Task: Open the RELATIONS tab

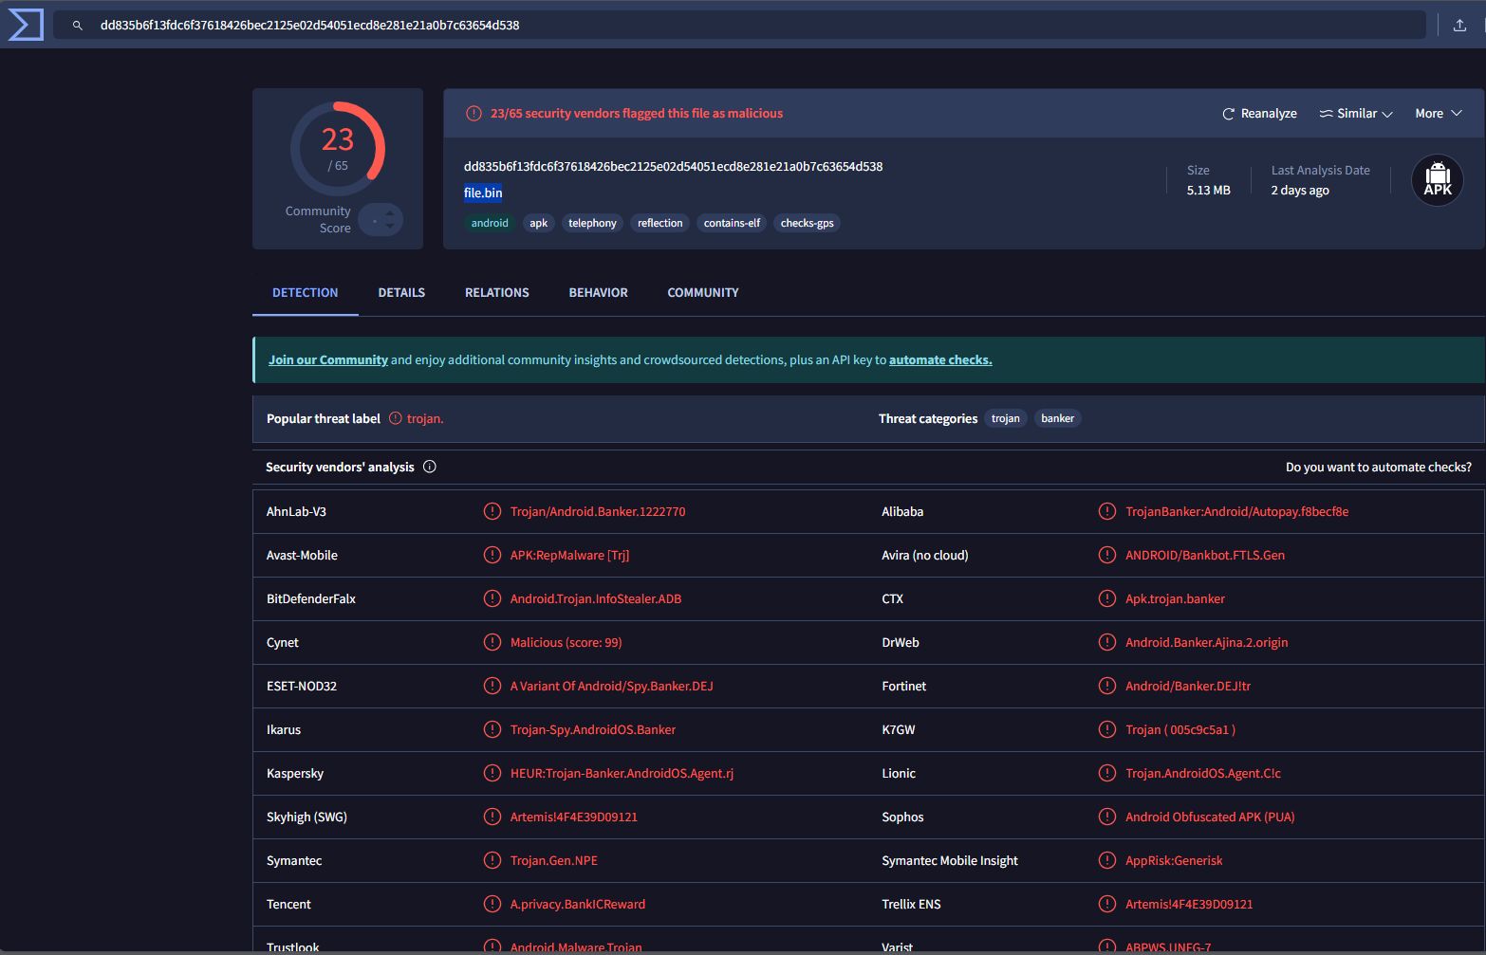Action: [497, 292]
